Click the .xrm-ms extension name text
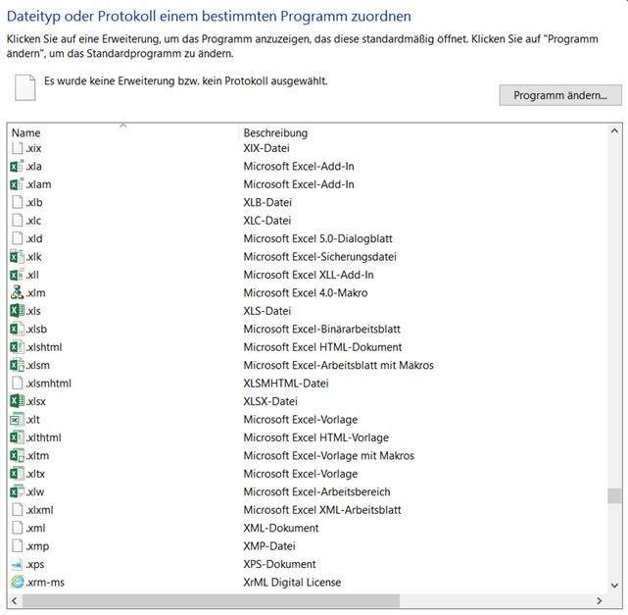 (45, 582)
